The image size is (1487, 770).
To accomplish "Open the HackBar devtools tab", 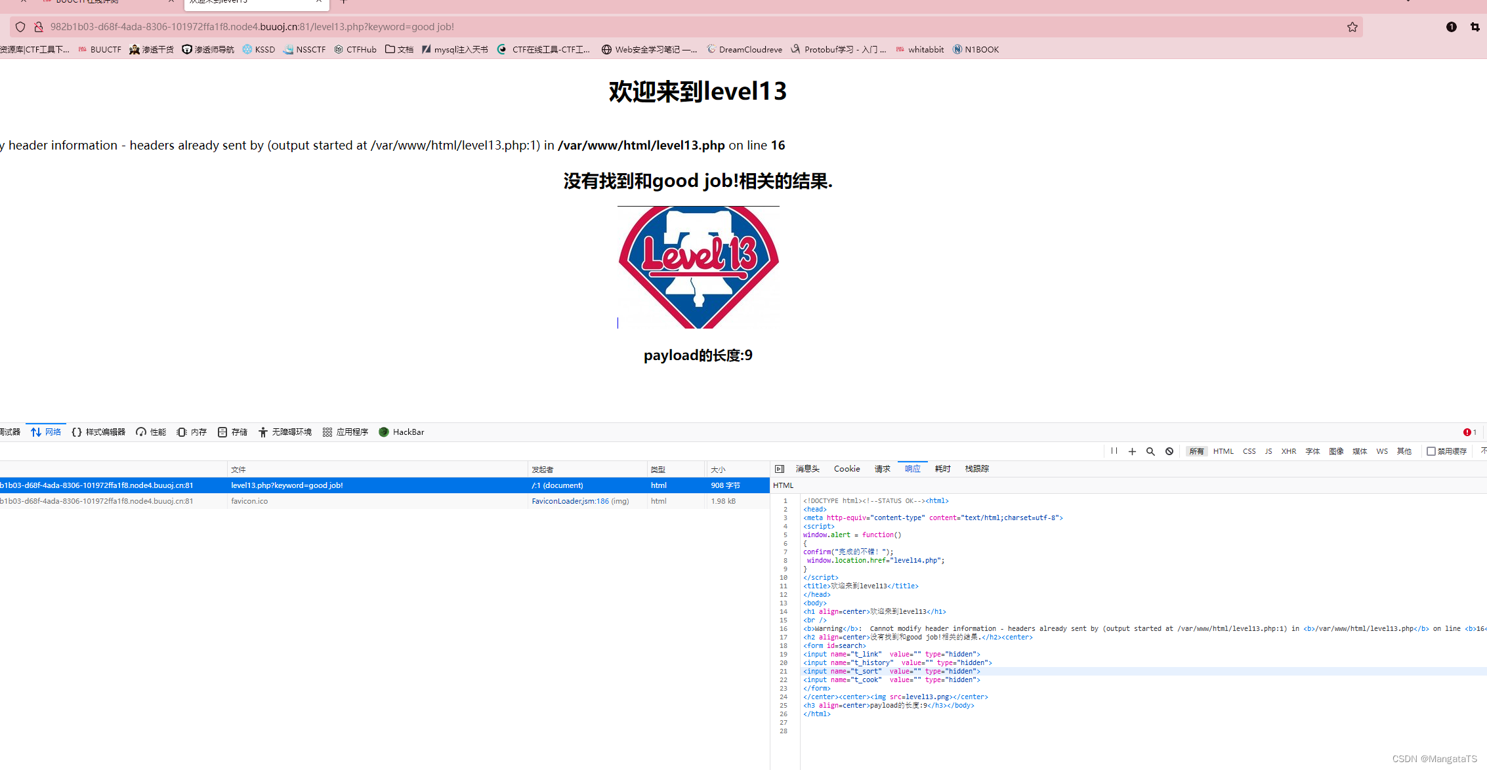I will (x=402, y=432).
